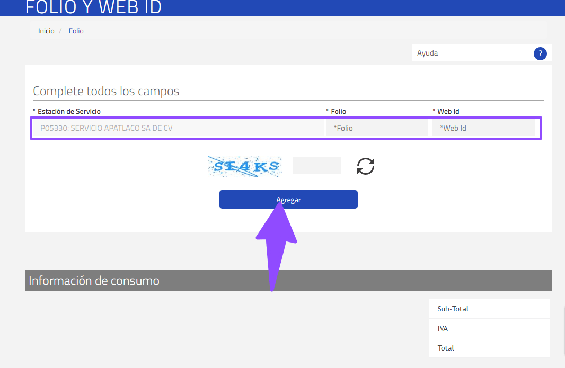Click the captcha code image SI4KS

point(244,166)
